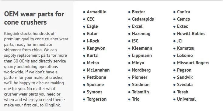Screen dimensions: 223x111
Task: Click the Armadillo brand name
Action: [x=96, y=12]
